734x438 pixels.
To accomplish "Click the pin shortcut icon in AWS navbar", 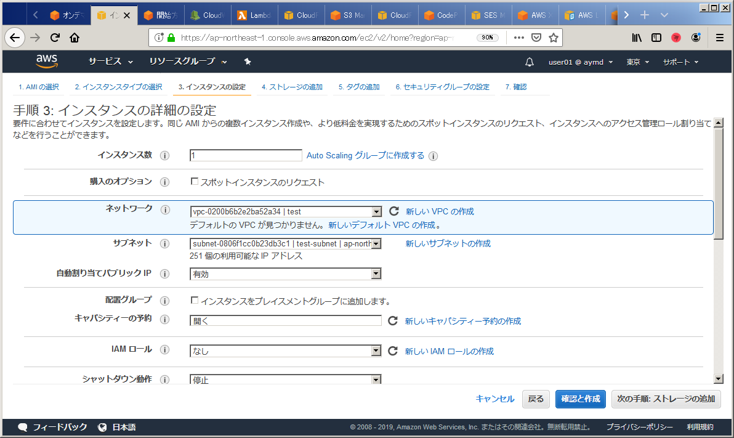I will point(248,62).
